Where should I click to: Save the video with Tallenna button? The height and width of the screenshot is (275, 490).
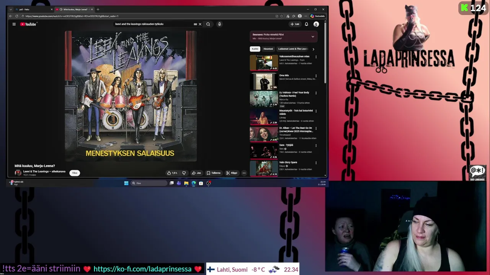pyautogui.click(x=214, y=173)
